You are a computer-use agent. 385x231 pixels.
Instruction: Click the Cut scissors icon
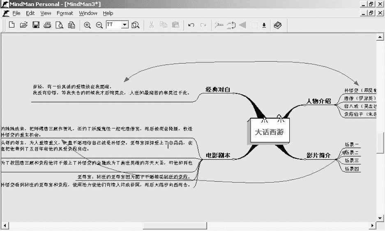[152, 25]
